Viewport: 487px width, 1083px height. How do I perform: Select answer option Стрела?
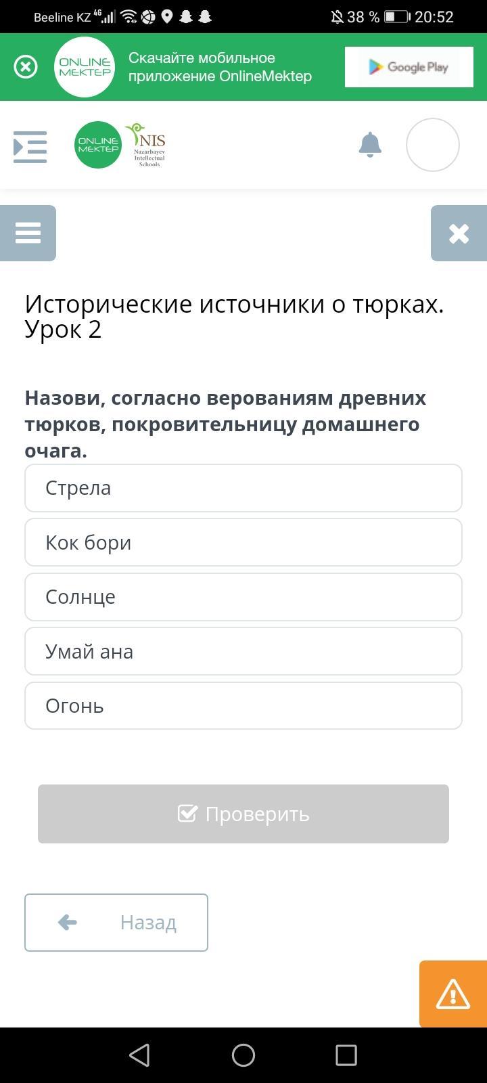pyautogui.click(x=243, y=488)
